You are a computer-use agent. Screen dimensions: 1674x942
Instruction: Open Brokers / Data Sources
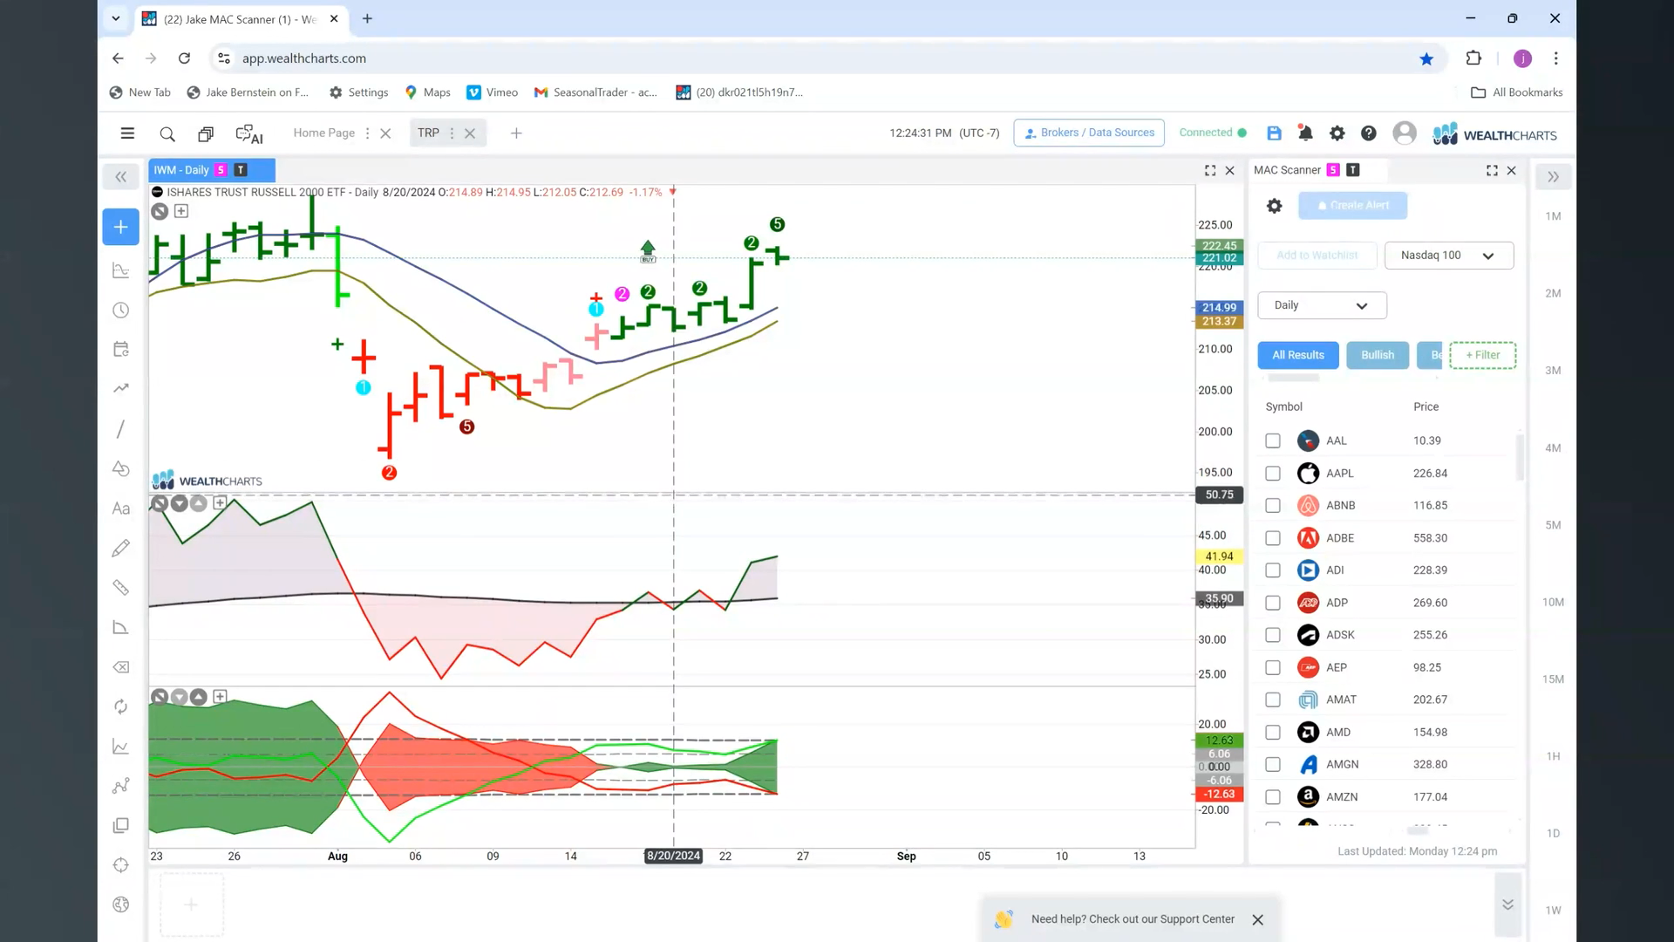(x=1089, y=133)
